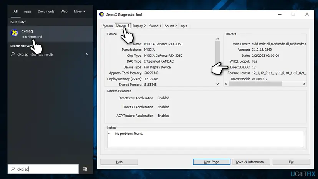Click the DAC Type value Integrated RAMDAC

159,61
